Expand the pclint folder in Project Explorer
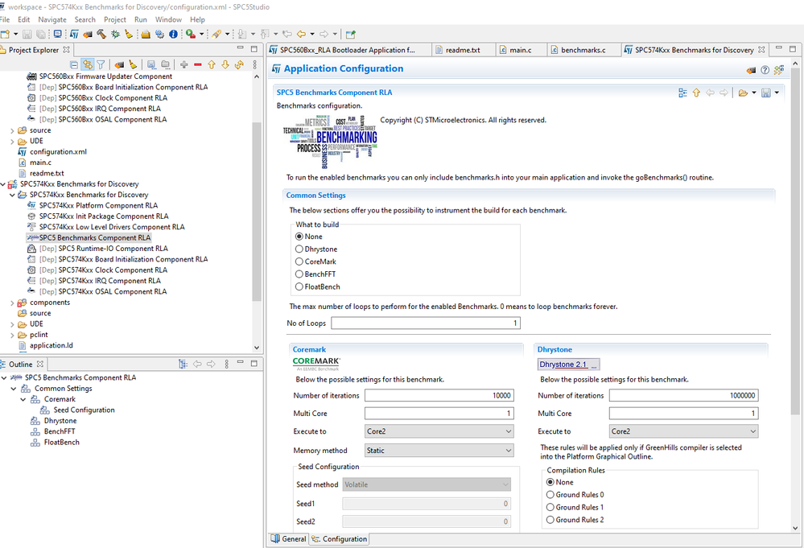Image resolution: width=804 pixels, height=548 pixels. pyautogui.click(x=12, y=335)
